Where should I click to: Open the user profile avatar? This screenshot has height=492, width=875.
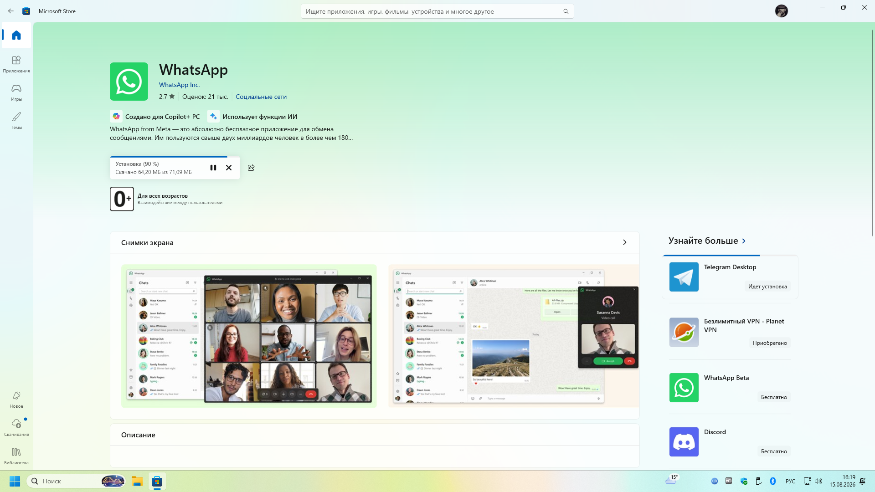781,11
